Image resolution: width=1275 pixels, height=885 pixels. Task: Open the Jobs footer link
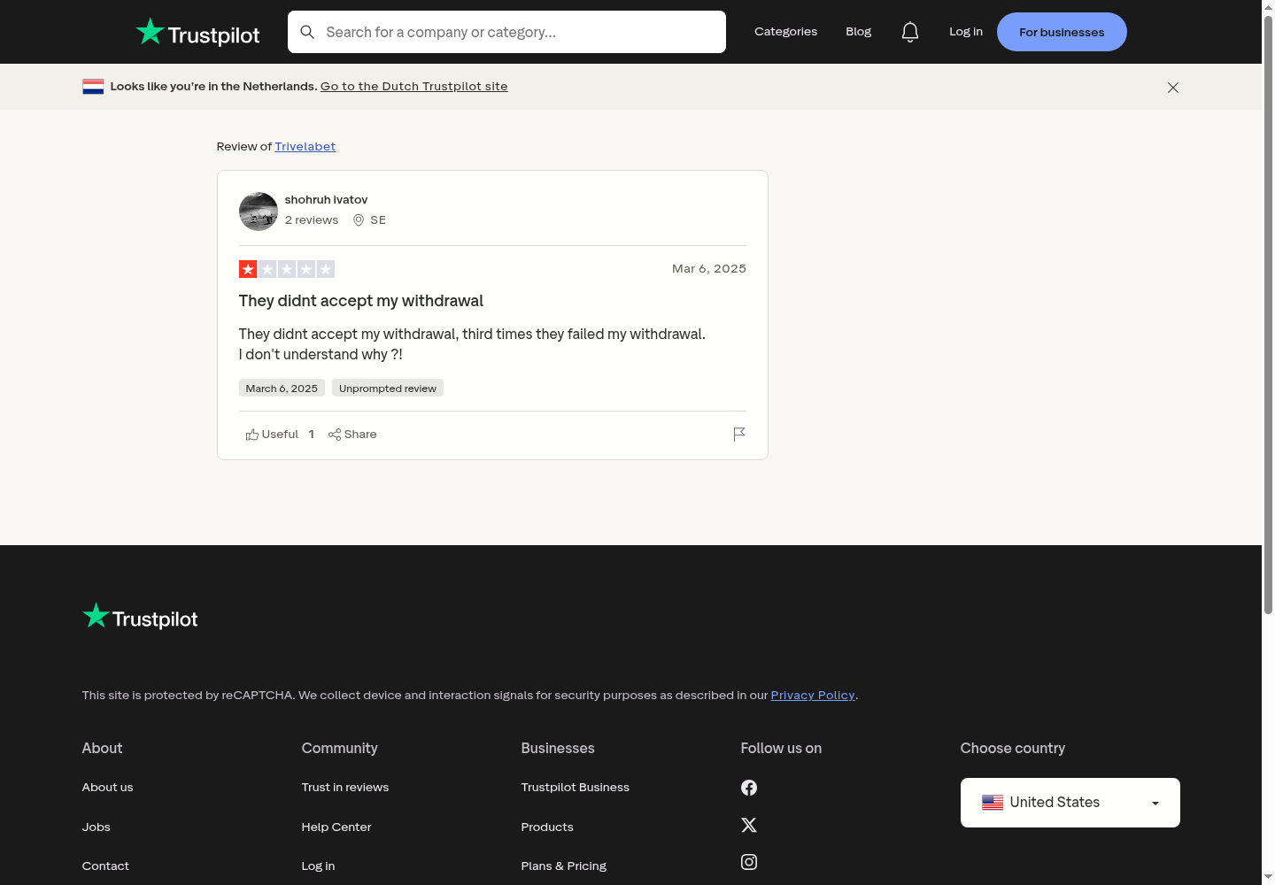click(x=97, y=827)
